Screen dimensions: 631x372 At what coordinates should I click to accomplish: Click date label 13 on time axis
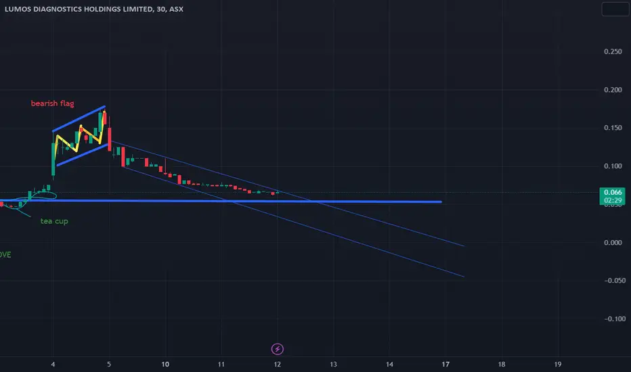pos(333,365)
